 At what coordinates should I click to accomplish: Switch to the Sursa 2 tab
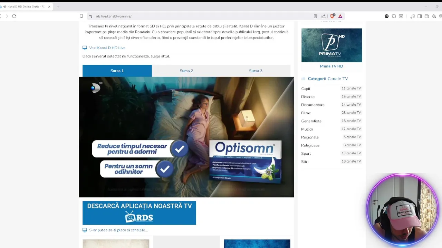[x=186, y=71]
